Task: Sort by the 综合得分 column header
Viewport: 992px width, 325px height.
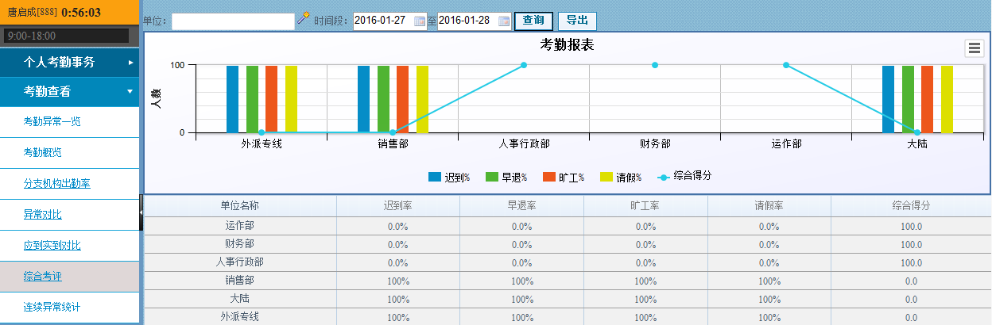Action: click(911, 205)
